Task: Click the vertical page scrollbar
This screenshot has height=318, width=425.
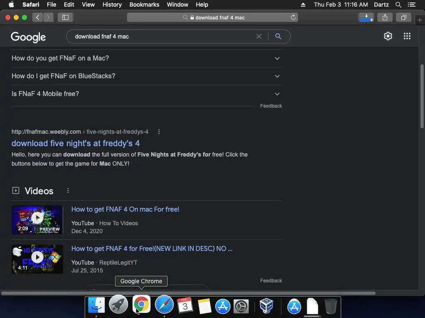Action: tap(422, 96)
